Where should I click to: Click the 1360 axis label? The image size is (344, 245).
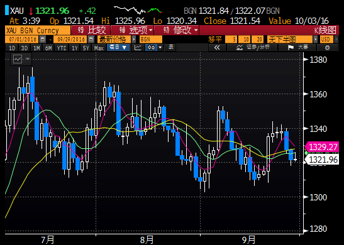[318, 94]
